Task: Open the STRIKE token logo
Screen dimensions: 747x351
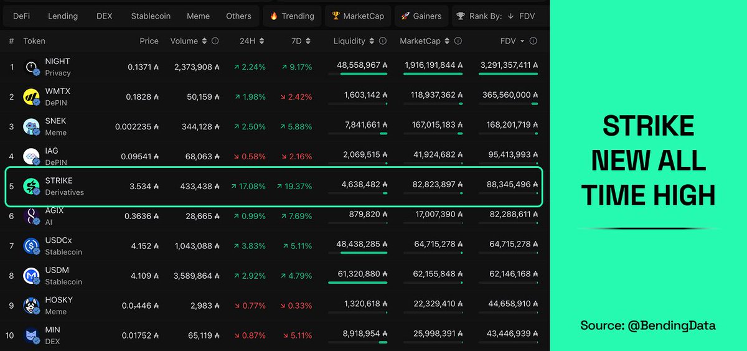Action: (32, 186)
